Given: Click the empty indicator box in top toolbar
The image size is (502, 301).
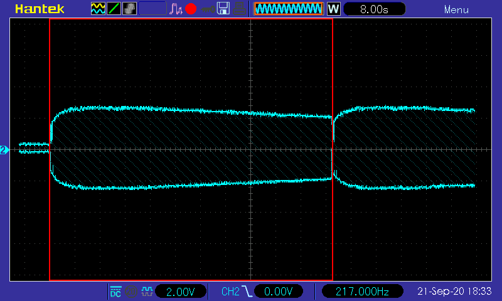Looking at the screenshot, I should [x=152, y=9].
